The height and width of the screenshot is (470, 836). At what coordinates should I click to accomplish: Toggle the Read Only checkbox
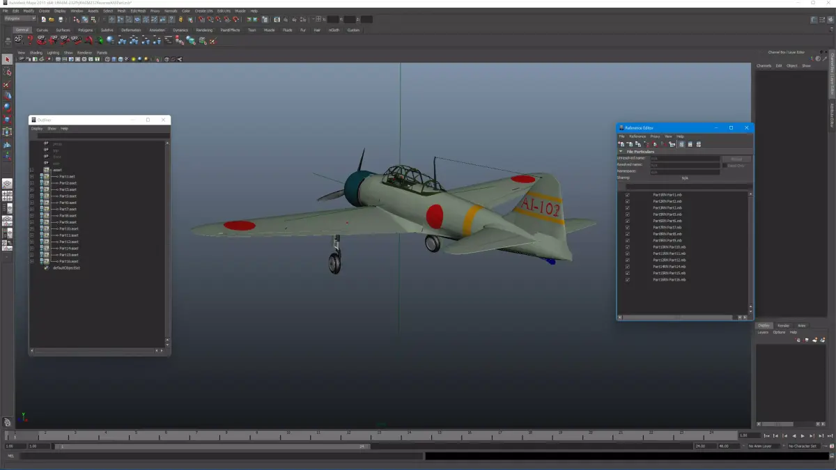click(725, 166)
